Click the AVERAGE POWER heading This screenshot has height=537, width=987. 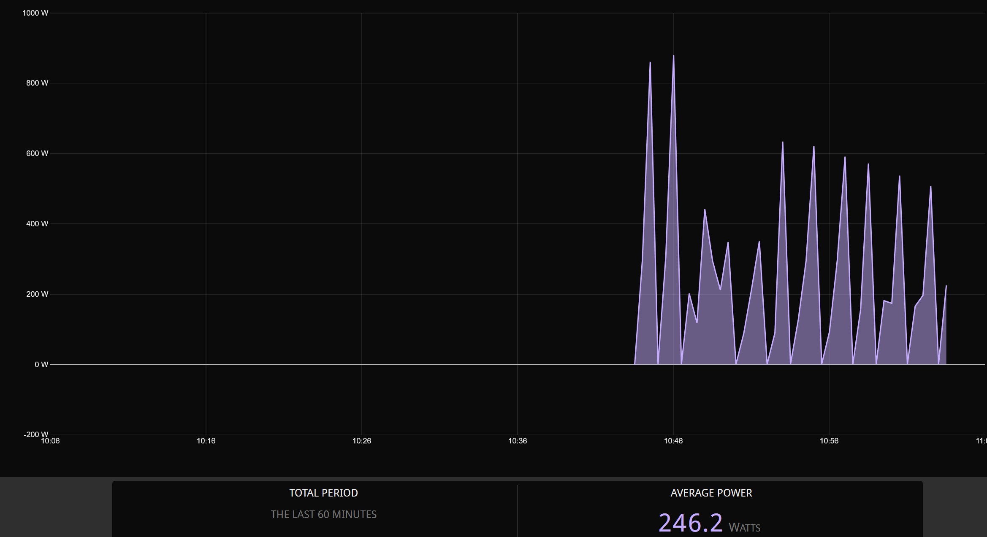pos(711,493)
